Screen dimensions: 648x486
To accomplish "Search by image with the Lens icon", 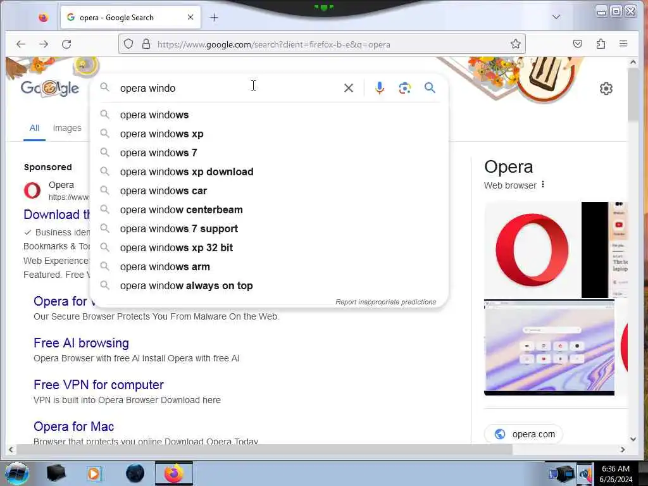I will (404, 88).
